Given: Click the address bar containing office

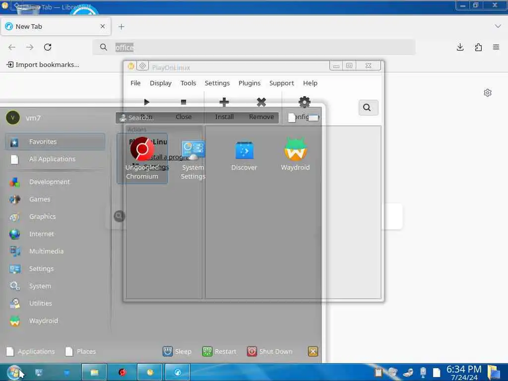Looking at the screenshot, I should point(254,47).
